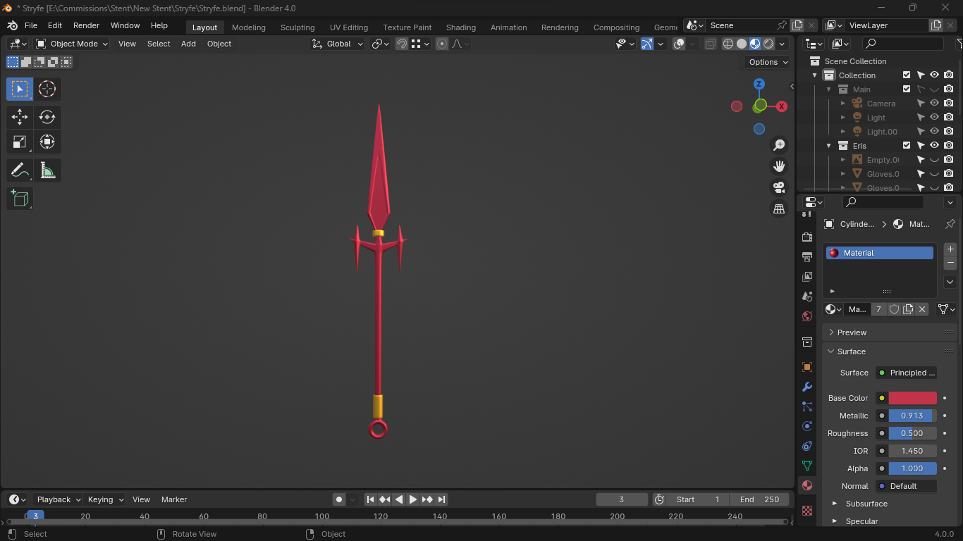963x541 pixels.
Task: Hide the Camera object in viewport
Action: pos(934,104)
